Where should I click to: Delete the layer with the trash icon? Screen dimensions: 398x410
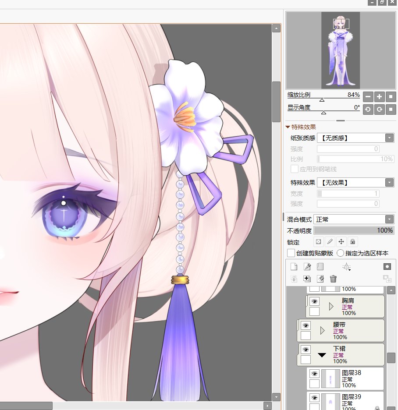[333, 279]
